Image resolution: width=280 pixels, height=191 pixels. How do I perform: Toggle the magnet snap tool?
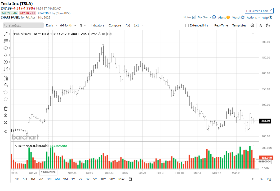6,78
